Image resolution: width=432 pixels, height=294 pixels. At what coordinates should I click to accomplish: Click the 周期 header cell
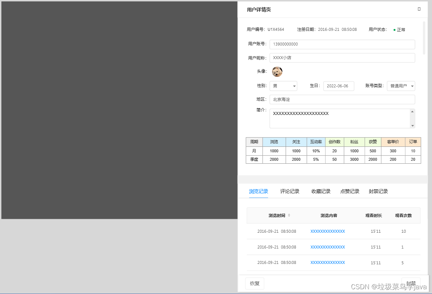pyautogui.click(x=254, y=142)
